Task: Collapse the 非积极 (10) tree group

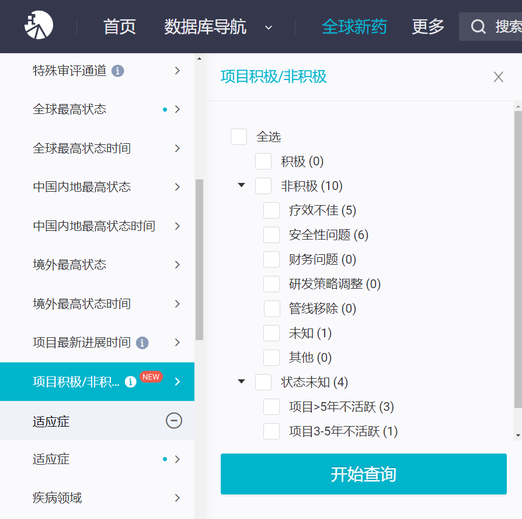Action: coord(241,185)
